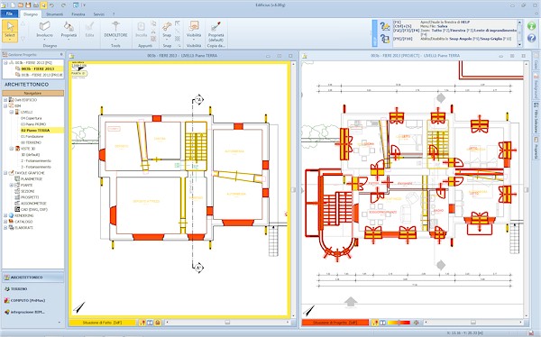The image size is (541, 337).
Task: Open the COMPUTO (PriMus) section
Action: point(28,300)
